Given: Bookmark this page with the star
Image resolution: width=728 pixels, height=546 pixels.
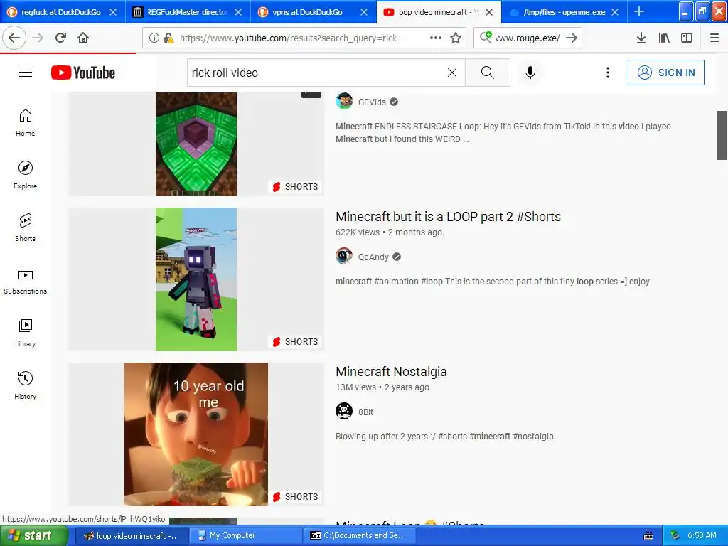Looking at the screenshot, I should 456,38.
